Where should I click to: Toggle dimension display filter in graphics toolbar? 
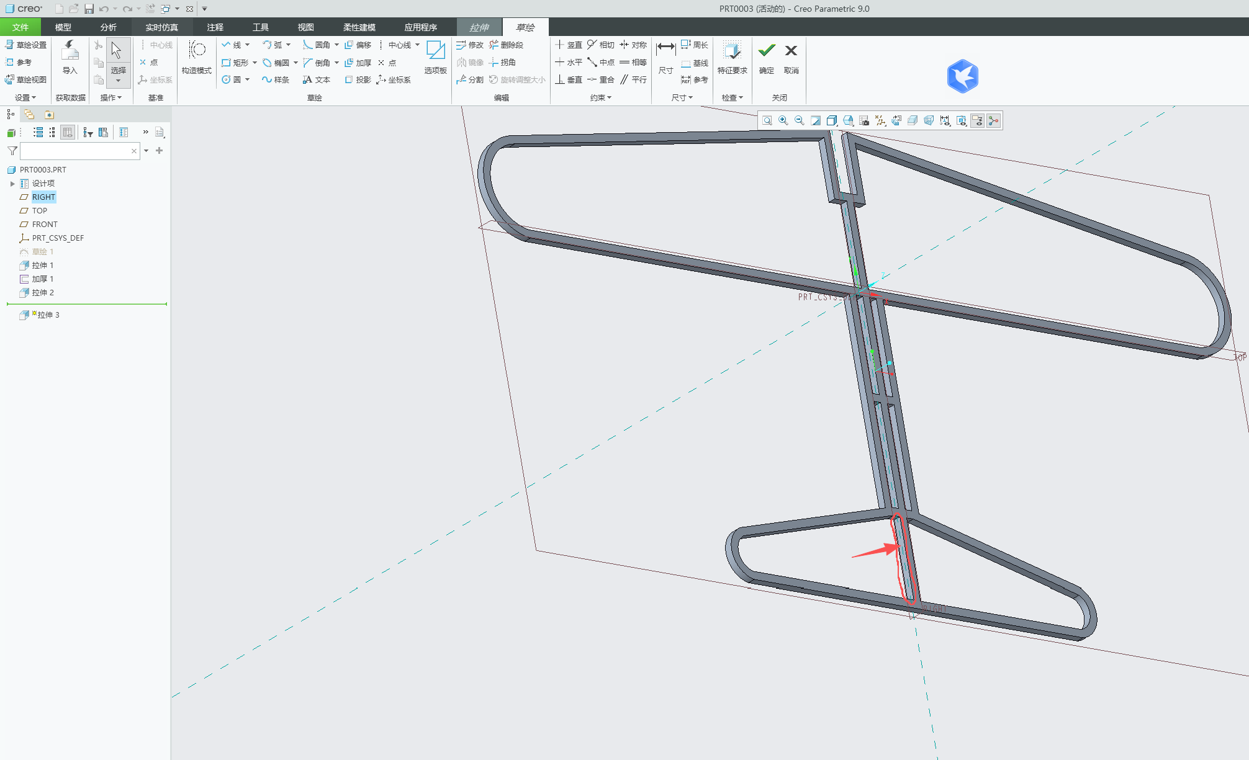pos(945,120)
